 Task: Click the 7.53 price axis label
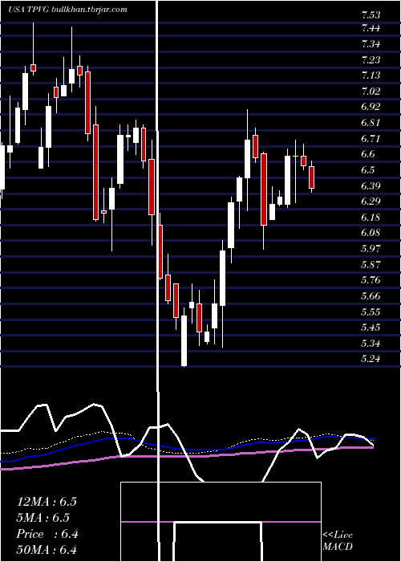[371, 15]
